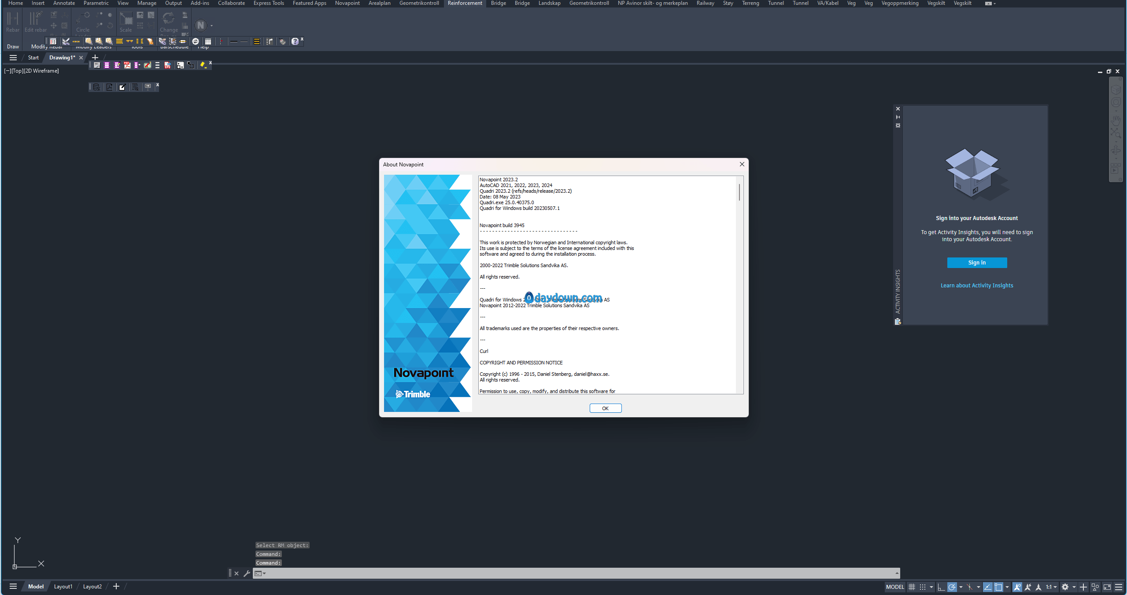Open the [2D Wireframe] visual style menu
Viewport: 1127px width, 595px height.
pyautogui.click(x=41, y=71)
